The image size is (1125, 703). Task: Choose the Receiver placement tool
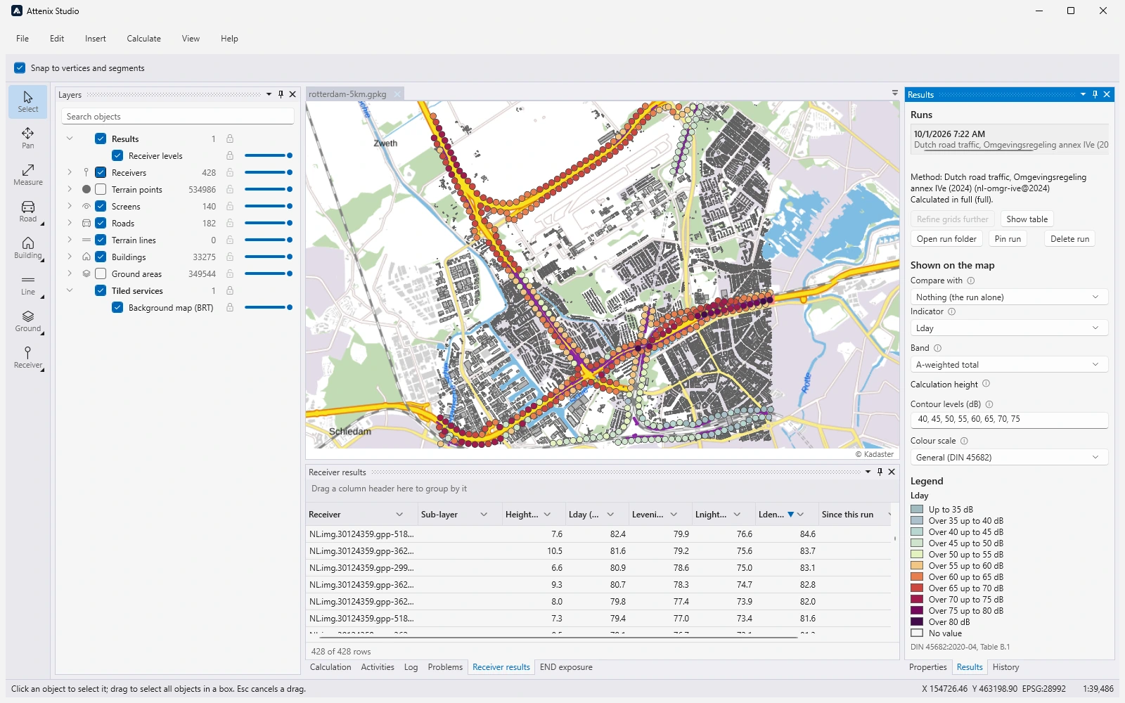pos(28,358)
